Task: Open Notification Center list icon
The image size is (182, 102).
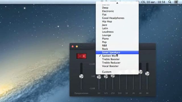Action: 176,2
